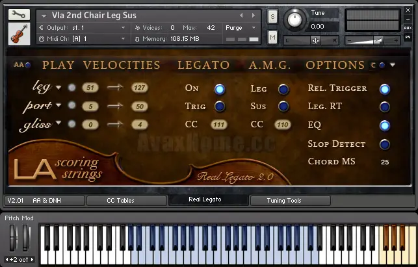This screenshot has width=418, height=267.
Task: Switch to the Real Legato tab
Action: coord(209,199)
